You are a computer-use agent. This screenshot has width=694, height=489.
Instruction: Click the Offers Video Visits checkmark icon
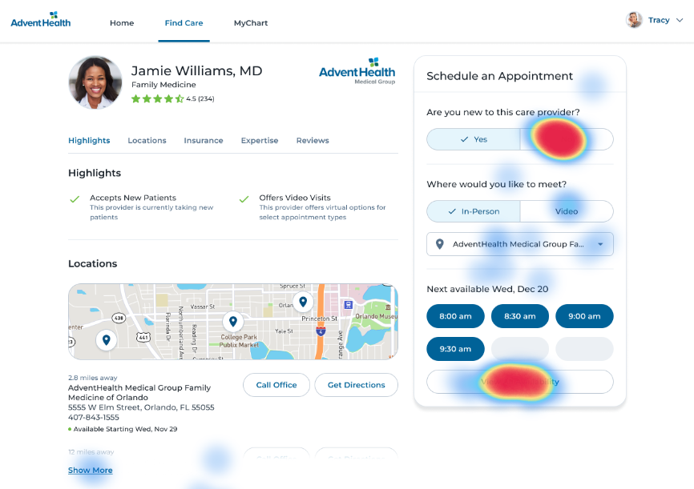pyautogui.click(x=244, y=199)
